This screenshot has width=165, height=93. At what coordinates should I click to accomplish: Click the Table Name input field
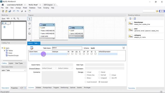pos(67,48)
